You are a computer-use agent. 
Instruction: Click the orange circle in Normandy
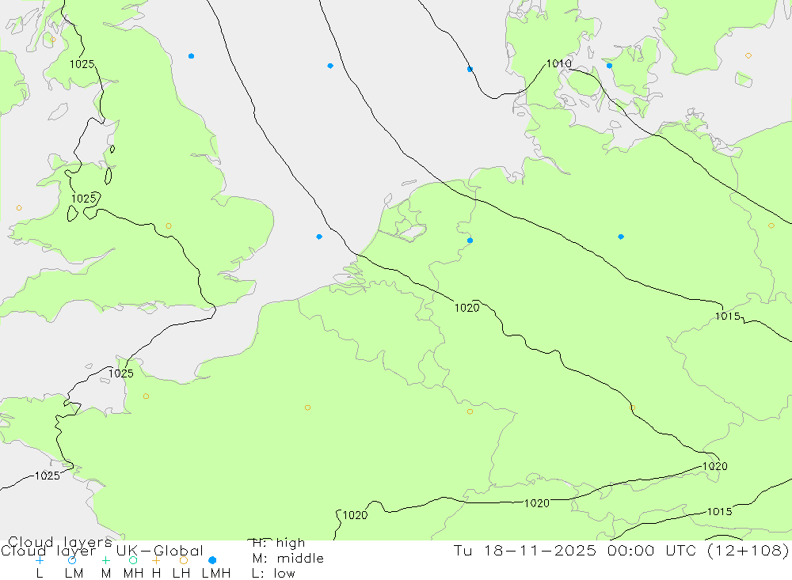click(x=146, y=396)
